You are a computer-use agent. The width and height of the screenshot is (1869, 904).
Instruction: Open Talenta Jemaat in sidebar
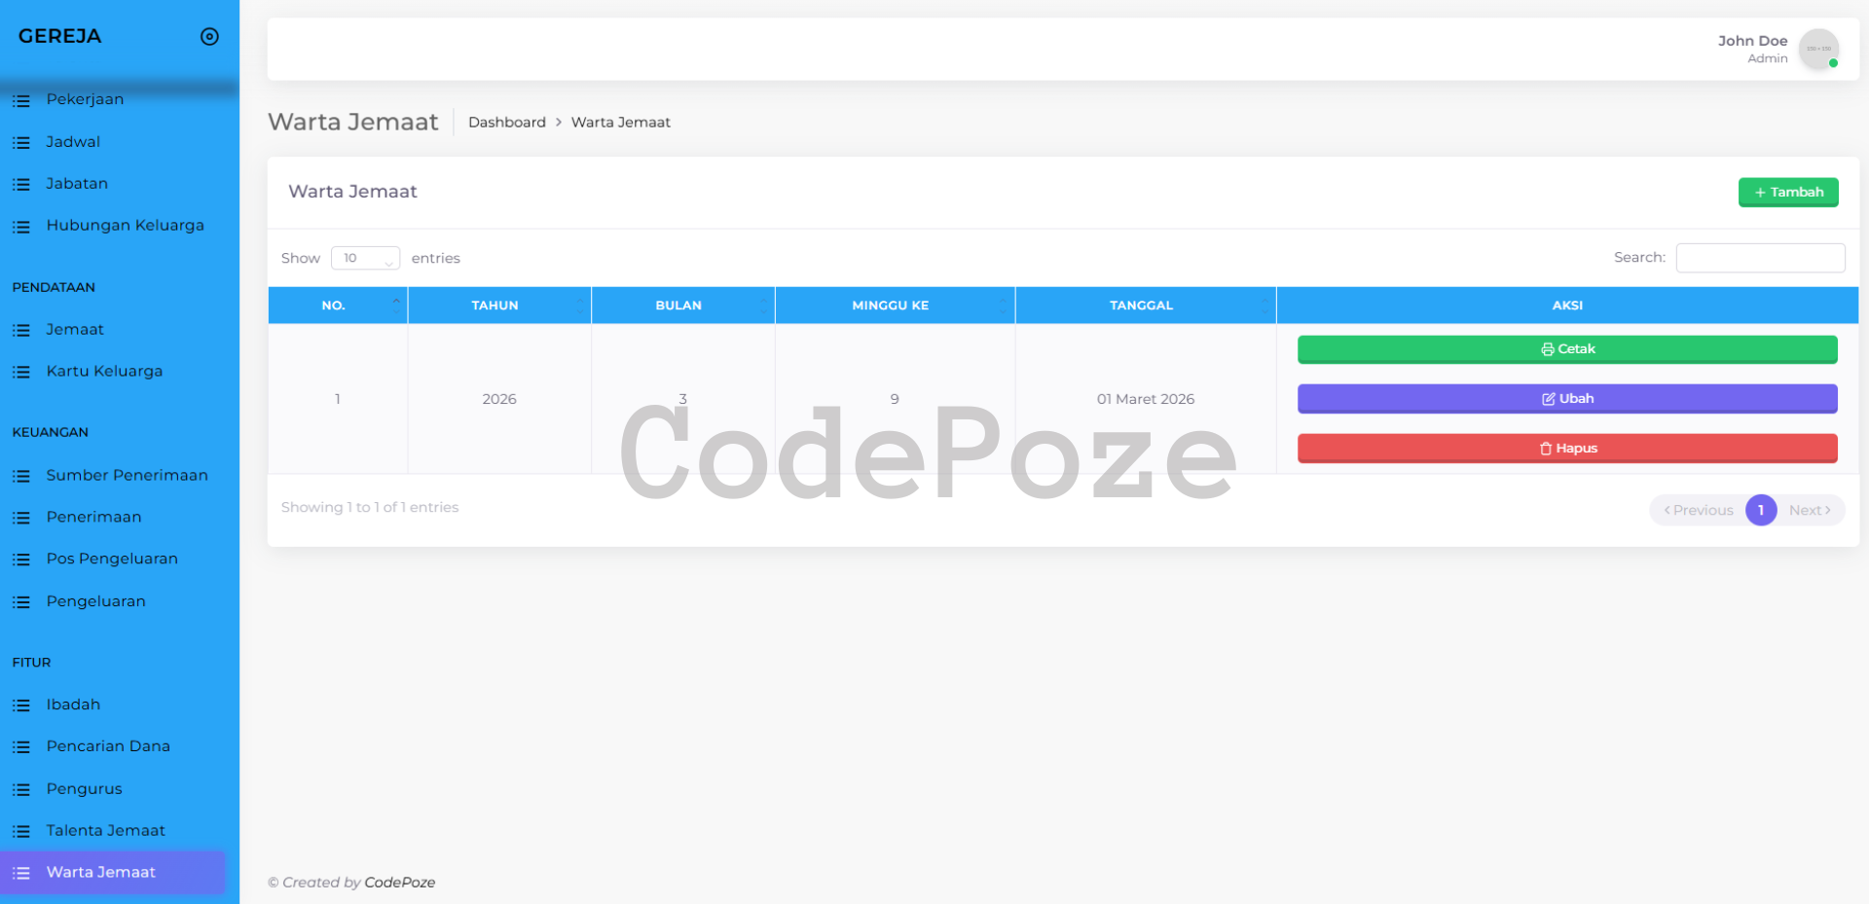(105, 831)
